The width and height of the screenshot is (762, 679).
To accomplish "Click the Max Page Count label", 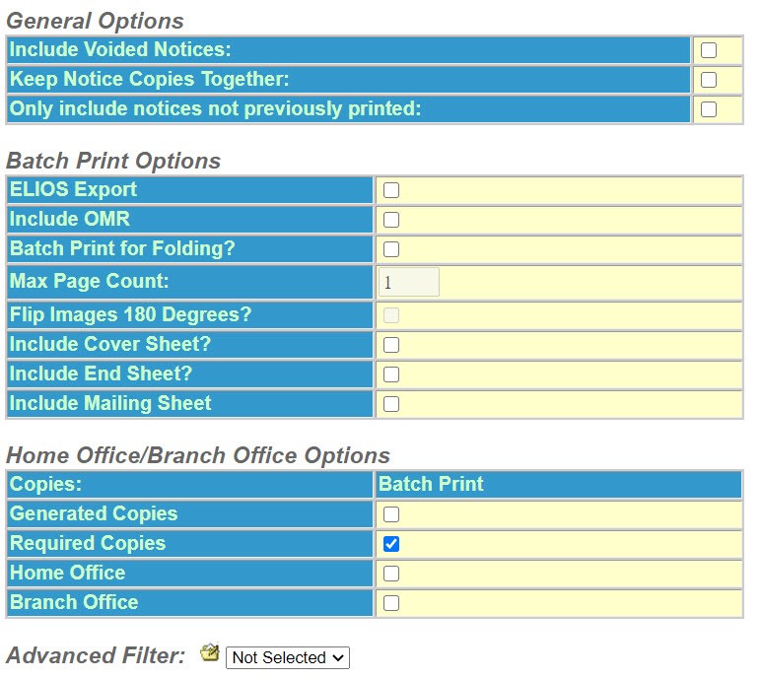I will click(90, 282).
